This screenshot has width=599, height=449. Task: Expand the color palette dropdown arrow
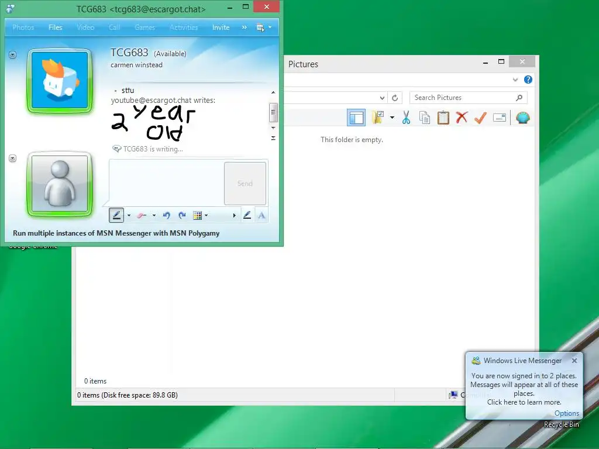tap(206, 215)
